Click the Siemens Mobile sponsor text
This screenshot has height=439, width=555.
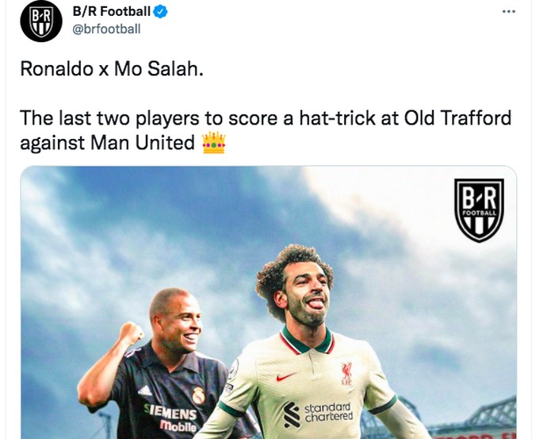170,418
